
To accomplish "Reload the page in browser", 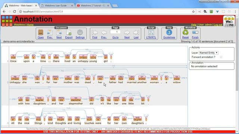I will click(15, 12).
